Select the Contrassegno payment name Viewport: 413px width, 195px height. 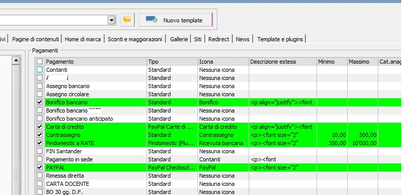click(x=63, y=135)
